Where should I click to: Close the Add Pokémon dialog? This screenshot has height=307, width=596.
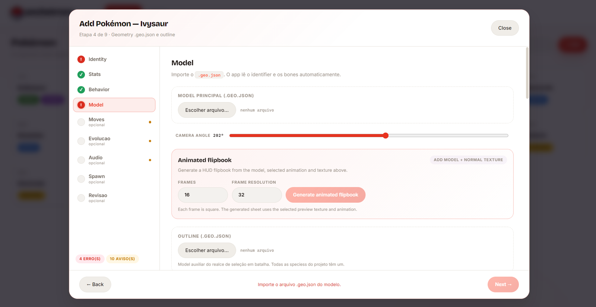505,28
